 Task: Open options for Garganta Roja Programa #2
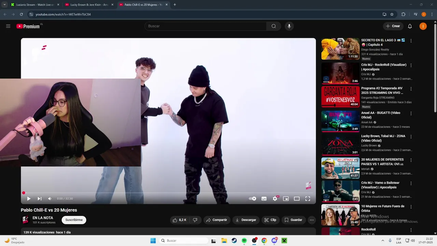411,89
